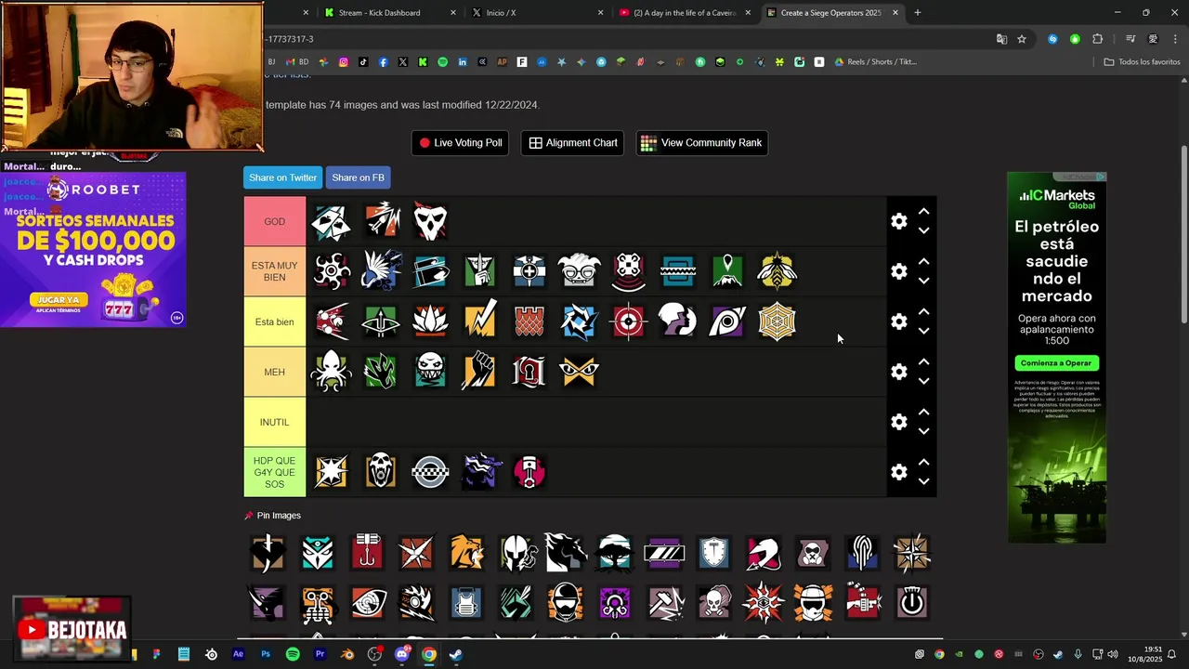
Task: Click the yellow owl eyes operator icon
Action: [579, 372]
